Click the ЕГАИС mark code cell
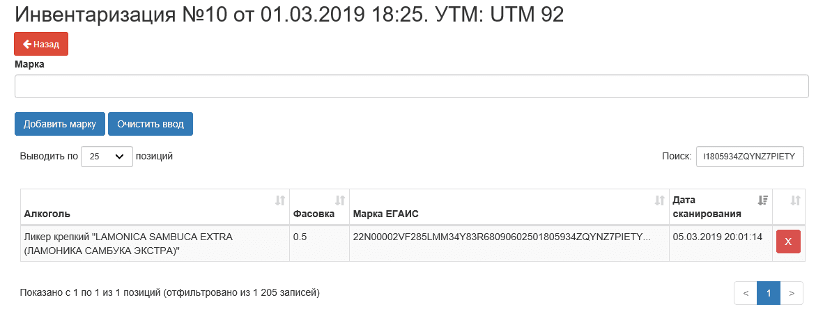This screenshot has width=816, height=316. [502, 237]
